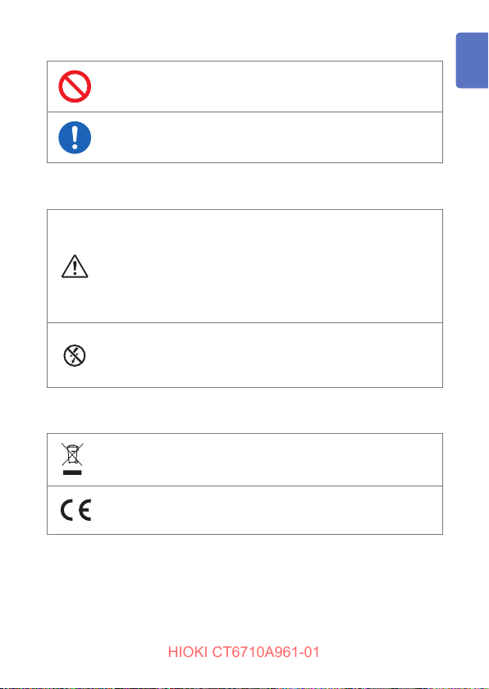Click the blank cell beside the CE mark

tap(268, 510)
